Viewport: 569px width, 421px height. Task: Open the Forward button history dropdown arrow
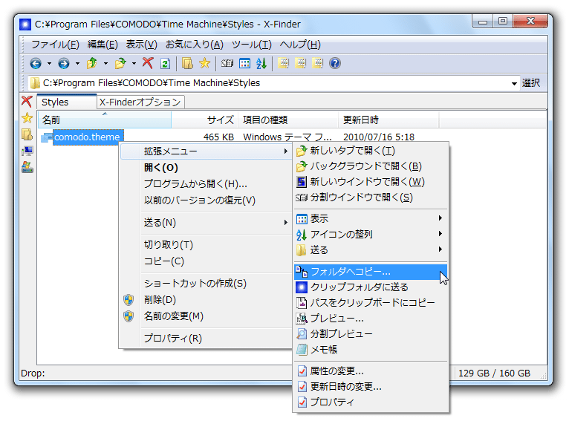[78, 64]
